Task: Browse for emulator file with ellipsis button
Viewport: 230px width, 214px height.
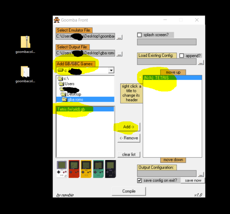Action: [120, 37]
